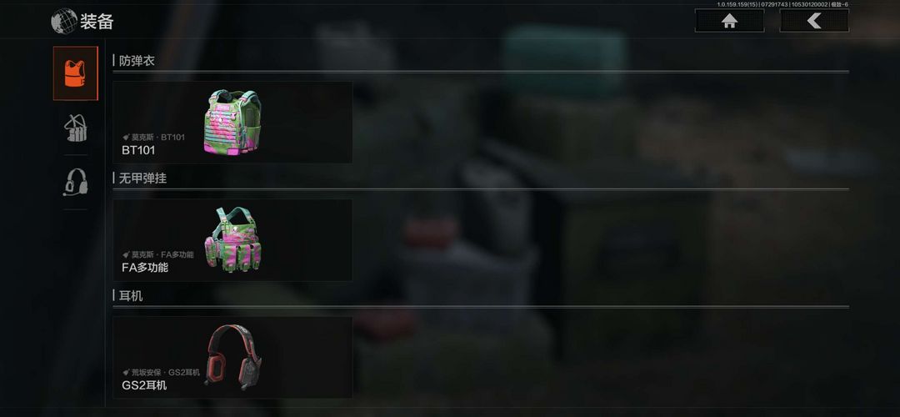This screenshot has height=417, width=900.
Task: Open the FA多功能 rig name label
Action: (145, 267)
